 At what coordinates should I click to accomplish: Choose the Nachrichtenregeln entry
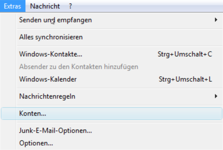pyautogui.click(x=47, y=97)
